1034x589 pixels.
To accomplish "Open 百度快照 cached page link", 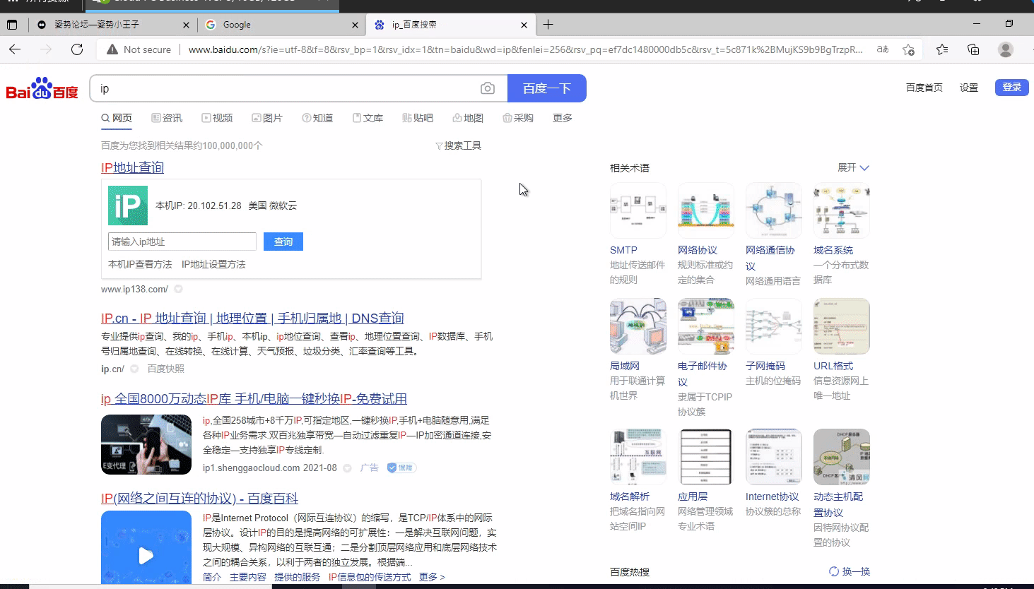I will (x=165, y=369).
